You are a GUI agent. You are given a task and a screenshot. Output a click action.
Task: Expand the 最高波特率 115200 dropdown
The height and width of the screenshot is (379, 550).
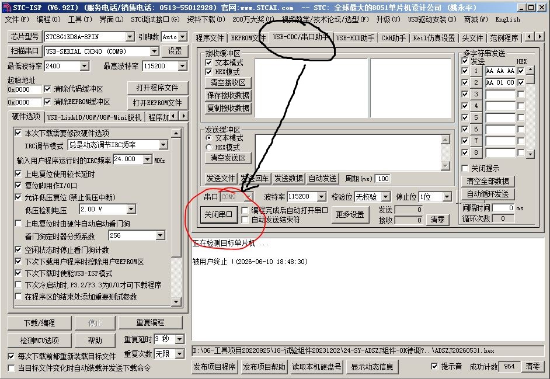pos(182,66)
